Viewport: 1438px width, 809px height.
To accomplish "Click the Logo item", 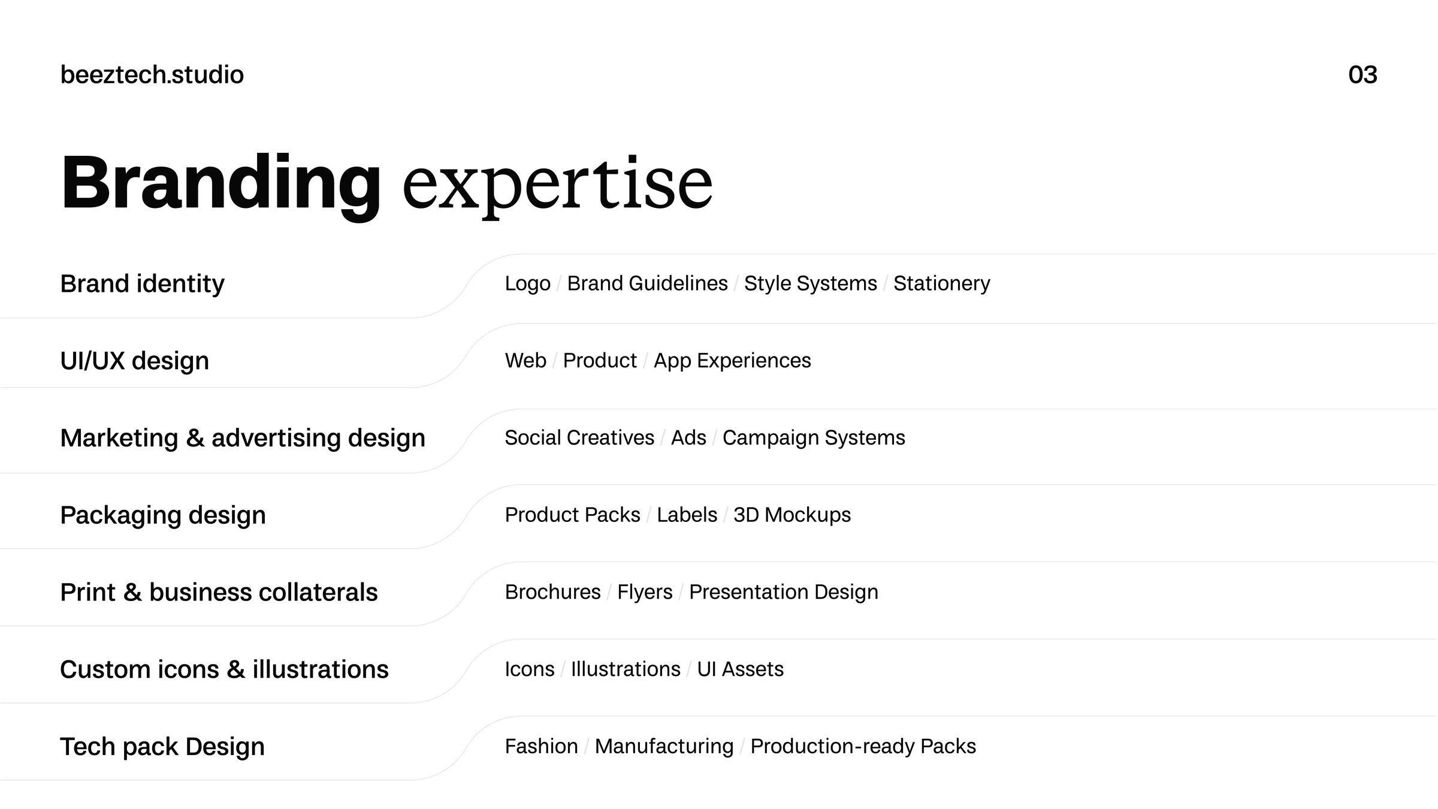I will coord(528,284).
